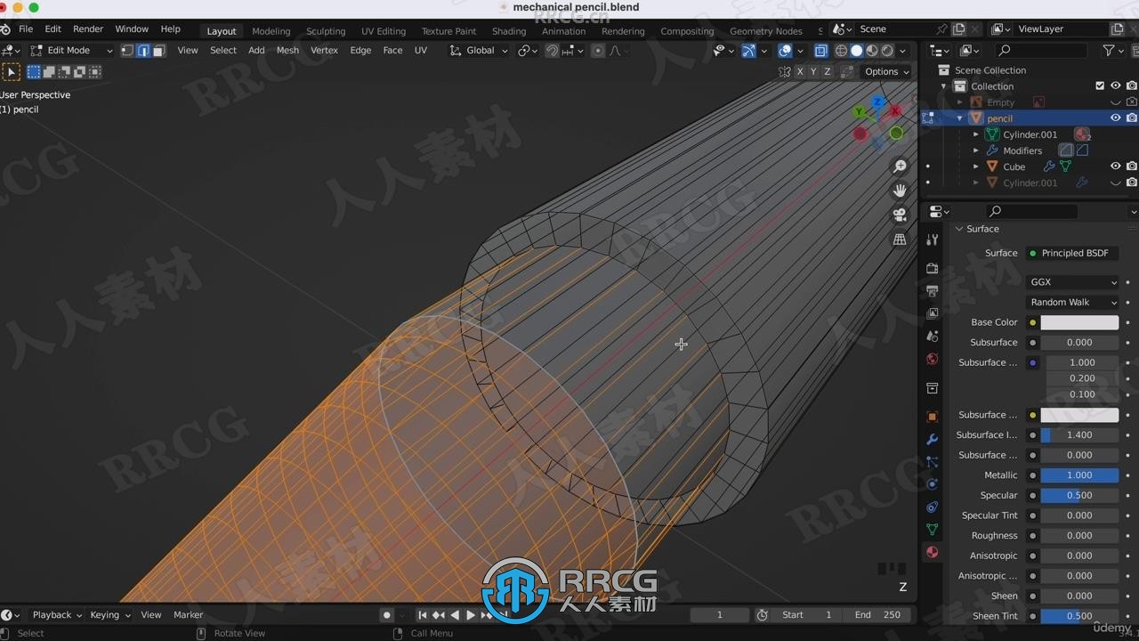Switch to rendered shading icon

pyautogui.click(x=886, y=51)
